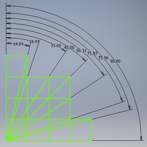This screenshot has width=147, height=147.
Task: Select the 14.04 angle dimension text
Action: pyautogui.click(x=18, y=44)
